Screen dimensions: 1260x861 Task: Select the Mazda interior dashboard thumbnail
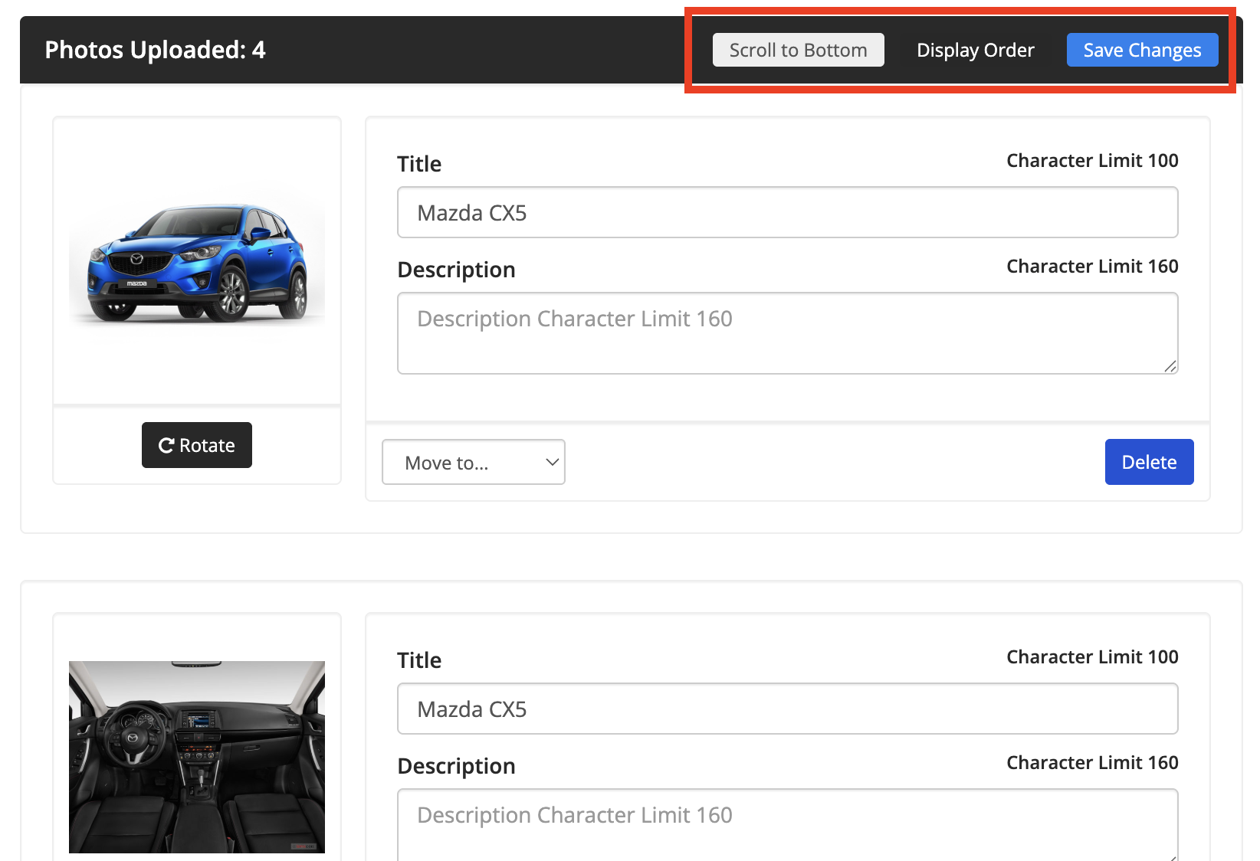click(197, 757)
